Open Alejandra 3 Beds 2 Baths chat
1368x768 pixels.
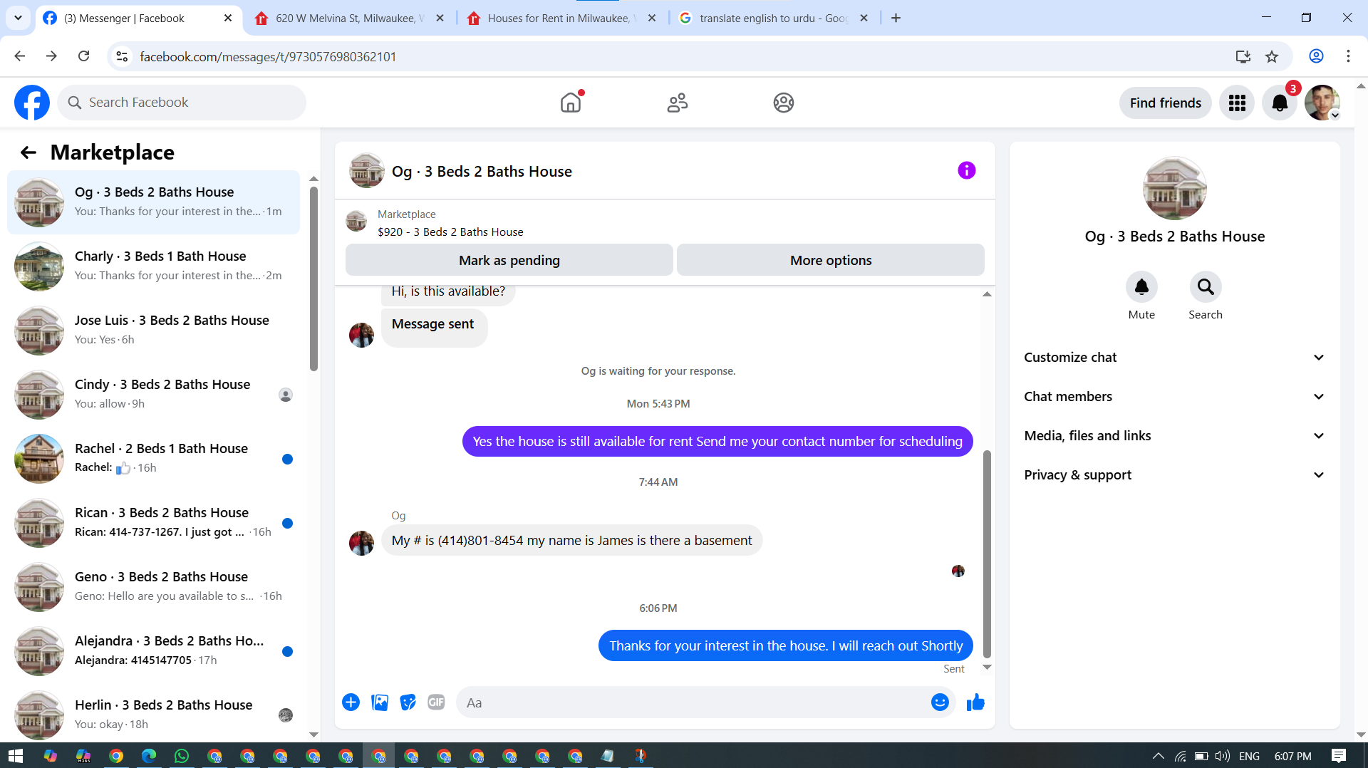153,651
